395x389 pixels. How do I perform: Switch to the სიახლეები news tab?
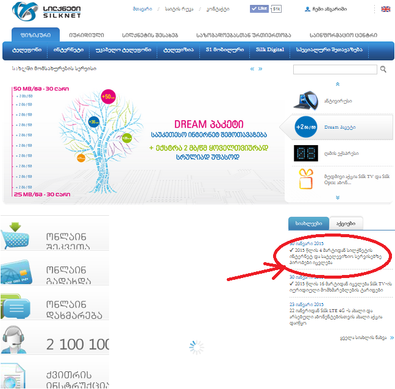[x=308, y=224]
